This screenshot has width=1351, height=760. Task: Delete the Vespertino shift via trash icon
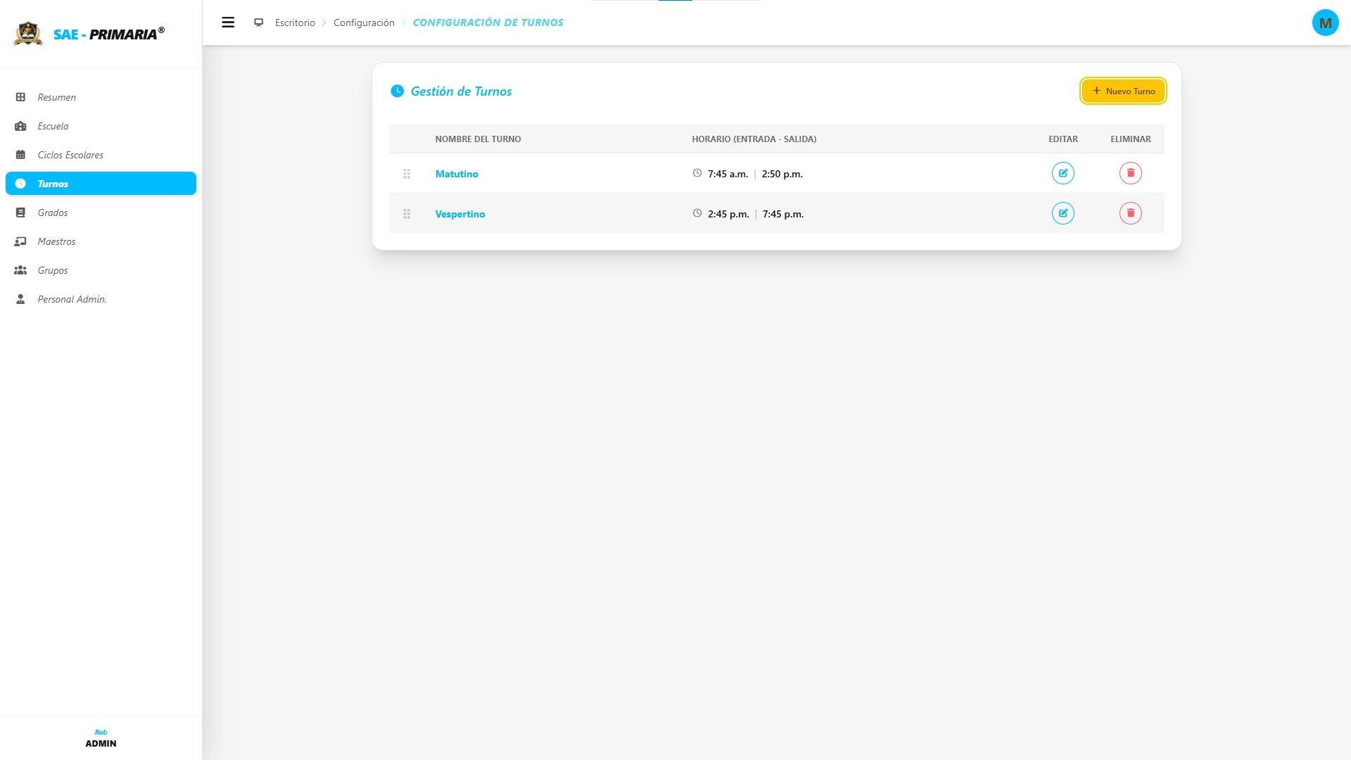pos(1130,213)
